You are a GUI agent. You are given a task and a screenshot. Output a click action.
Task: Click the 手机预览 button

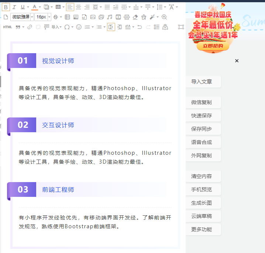pos(202,189)
